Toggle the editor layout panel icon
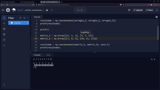 click(156, 17)
